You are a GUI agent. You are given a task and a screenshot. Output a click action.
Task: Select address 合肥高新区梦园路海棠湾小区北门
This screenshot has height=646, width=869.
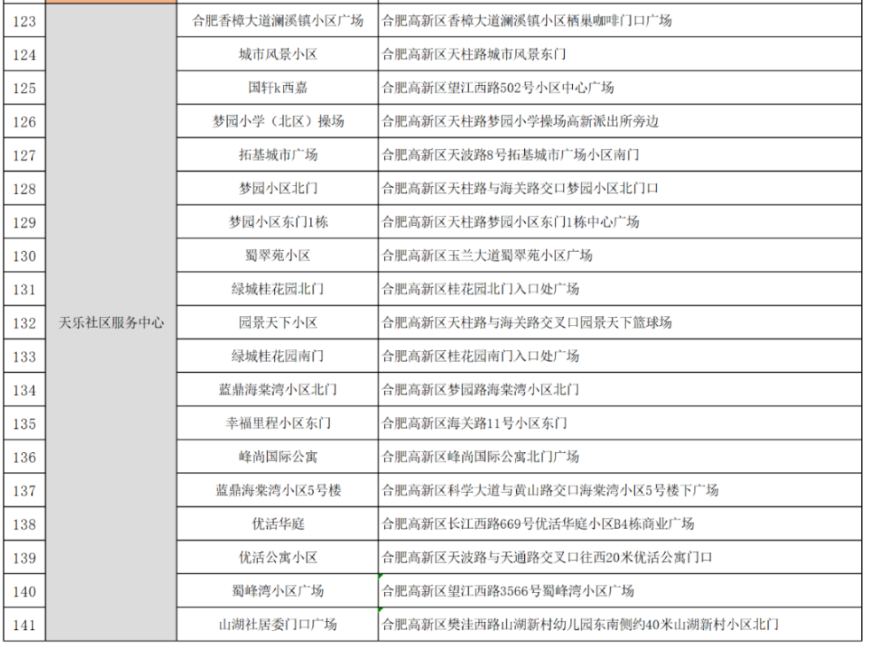(620, 390)
